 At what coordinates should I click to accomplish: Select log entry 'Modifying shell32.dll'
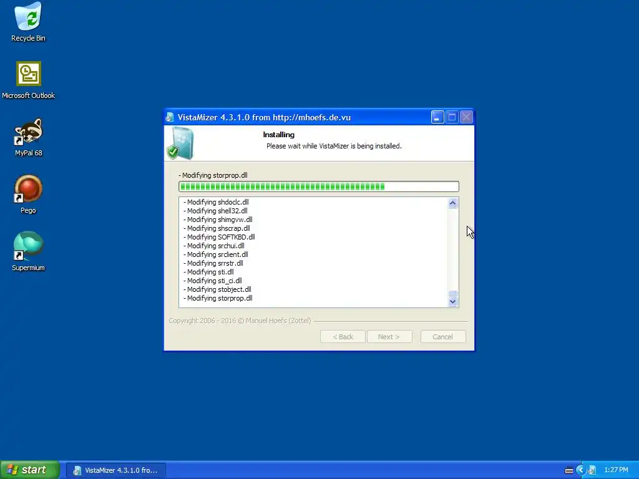(215, 211)
